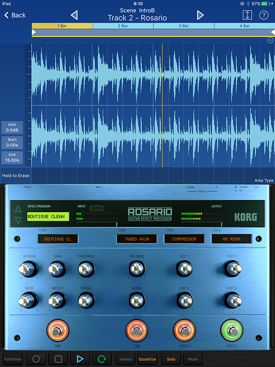Click the BLEND knob

point(137,300)
